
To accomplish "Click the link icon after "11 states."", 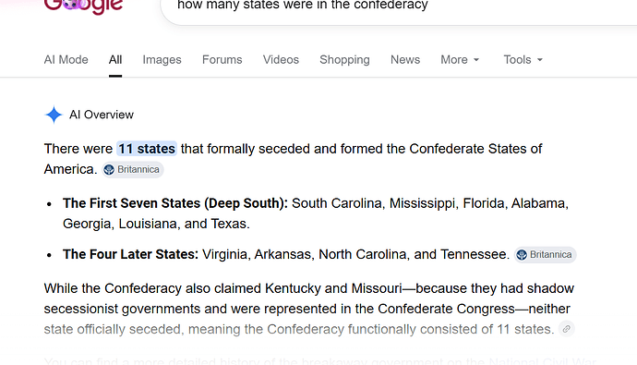I will (566, 329).
